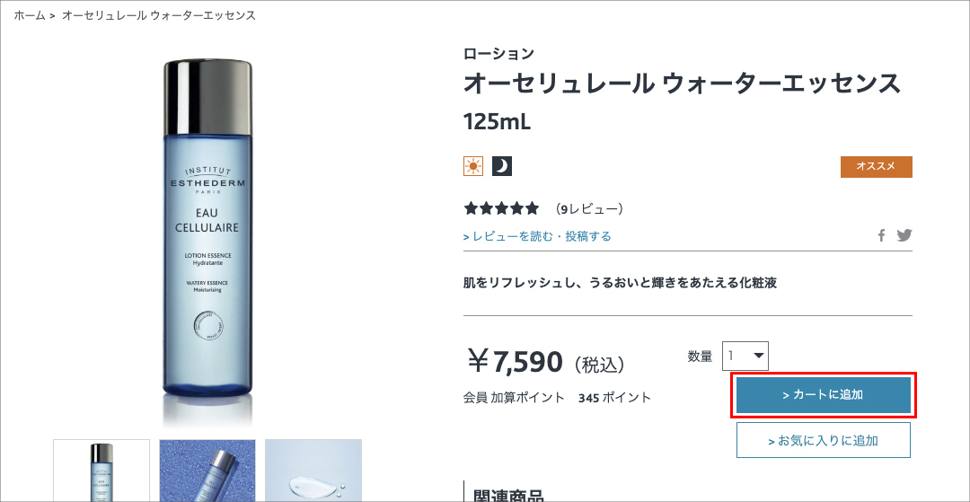Click the ￥7,590 price text
Viewport: 970px width, 502px height.
[x=516, y=361]
